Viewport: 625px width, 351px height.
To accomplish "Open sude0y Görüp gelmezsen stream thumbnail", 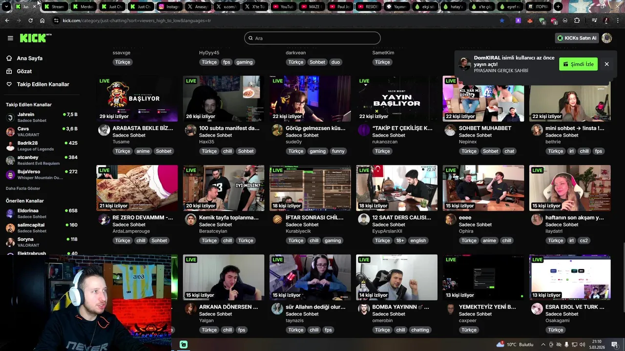I will coord(310,98).
